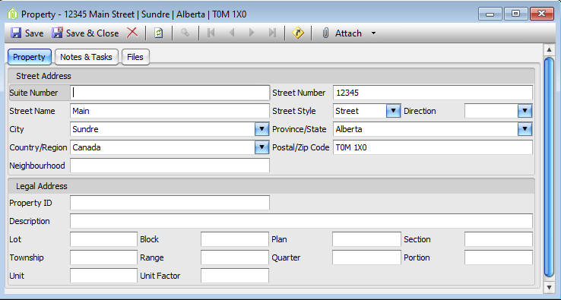
Task: Click the vertical scrollbar down arrow
Action: (x=549, y=287)
